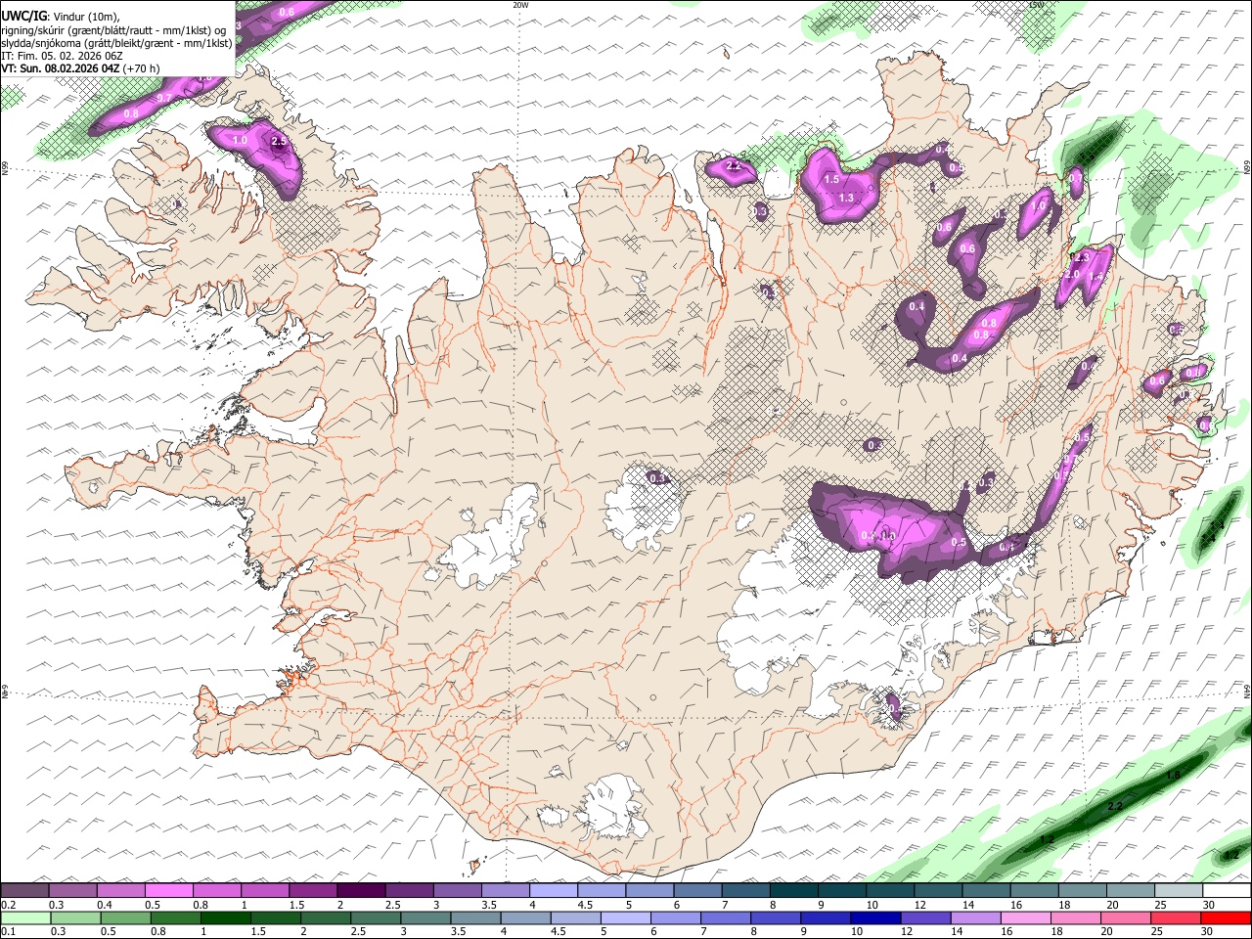Click the violet rain legend swatch starting at 14

pyautogui.click(x=975, y=918)
